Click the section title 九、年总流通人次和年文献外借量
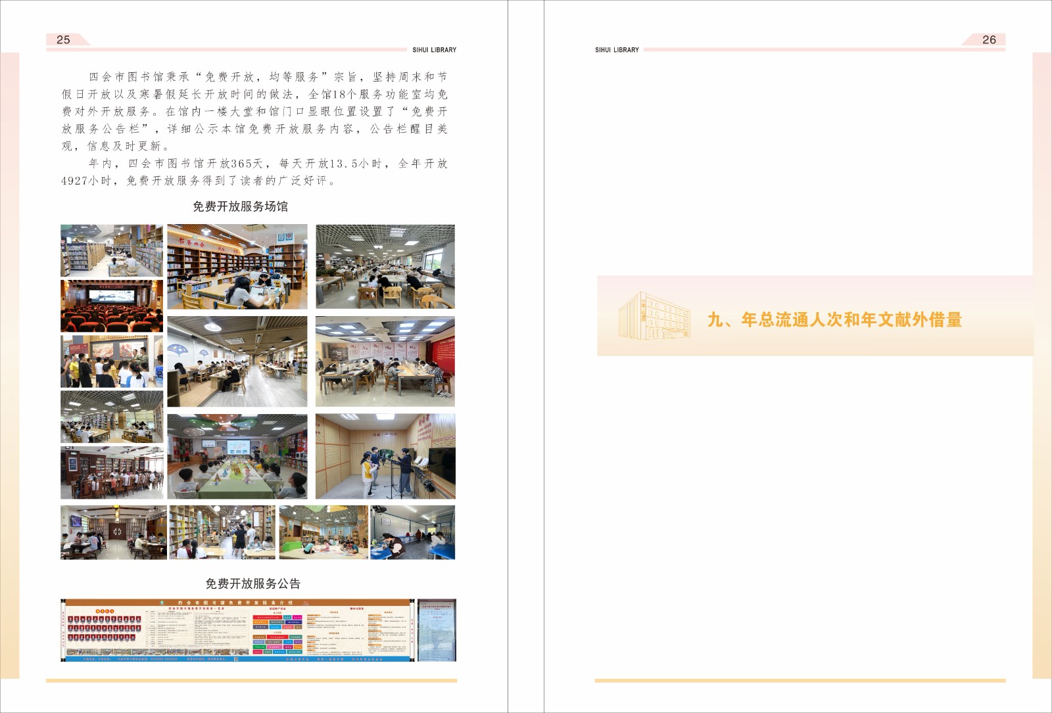 pos(834,320)
